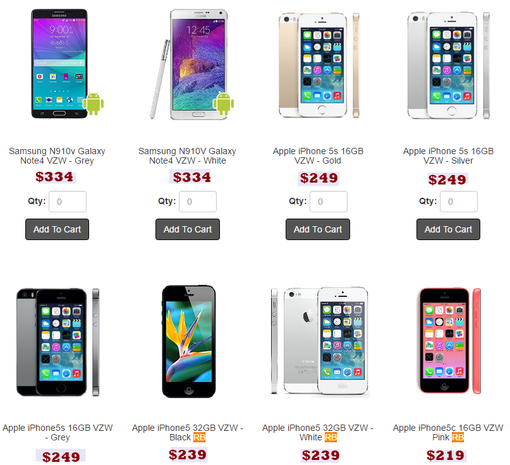Open the silver iPhone 5s product image
The height and width of the screenshot is (465, 510).
[x=449, y=65]
